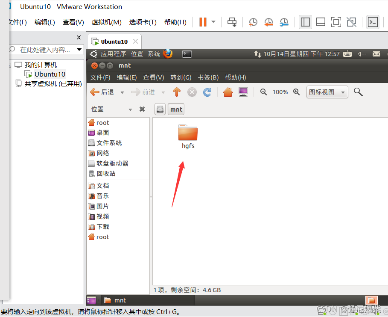388x317 pixels.
Task: Close the side pane with X icon
Action: [x=142, y=109]
